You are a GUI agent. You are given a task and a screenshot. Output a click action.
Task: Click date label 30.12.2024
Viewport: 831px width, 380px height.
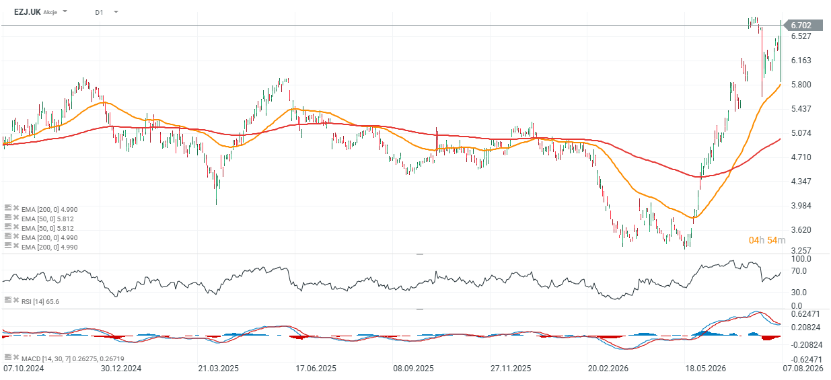pyautogui.click(x=121, y=369)
